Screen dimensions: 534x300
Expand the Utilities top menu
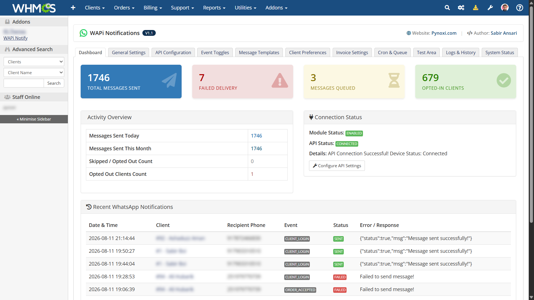pos(245,8)
